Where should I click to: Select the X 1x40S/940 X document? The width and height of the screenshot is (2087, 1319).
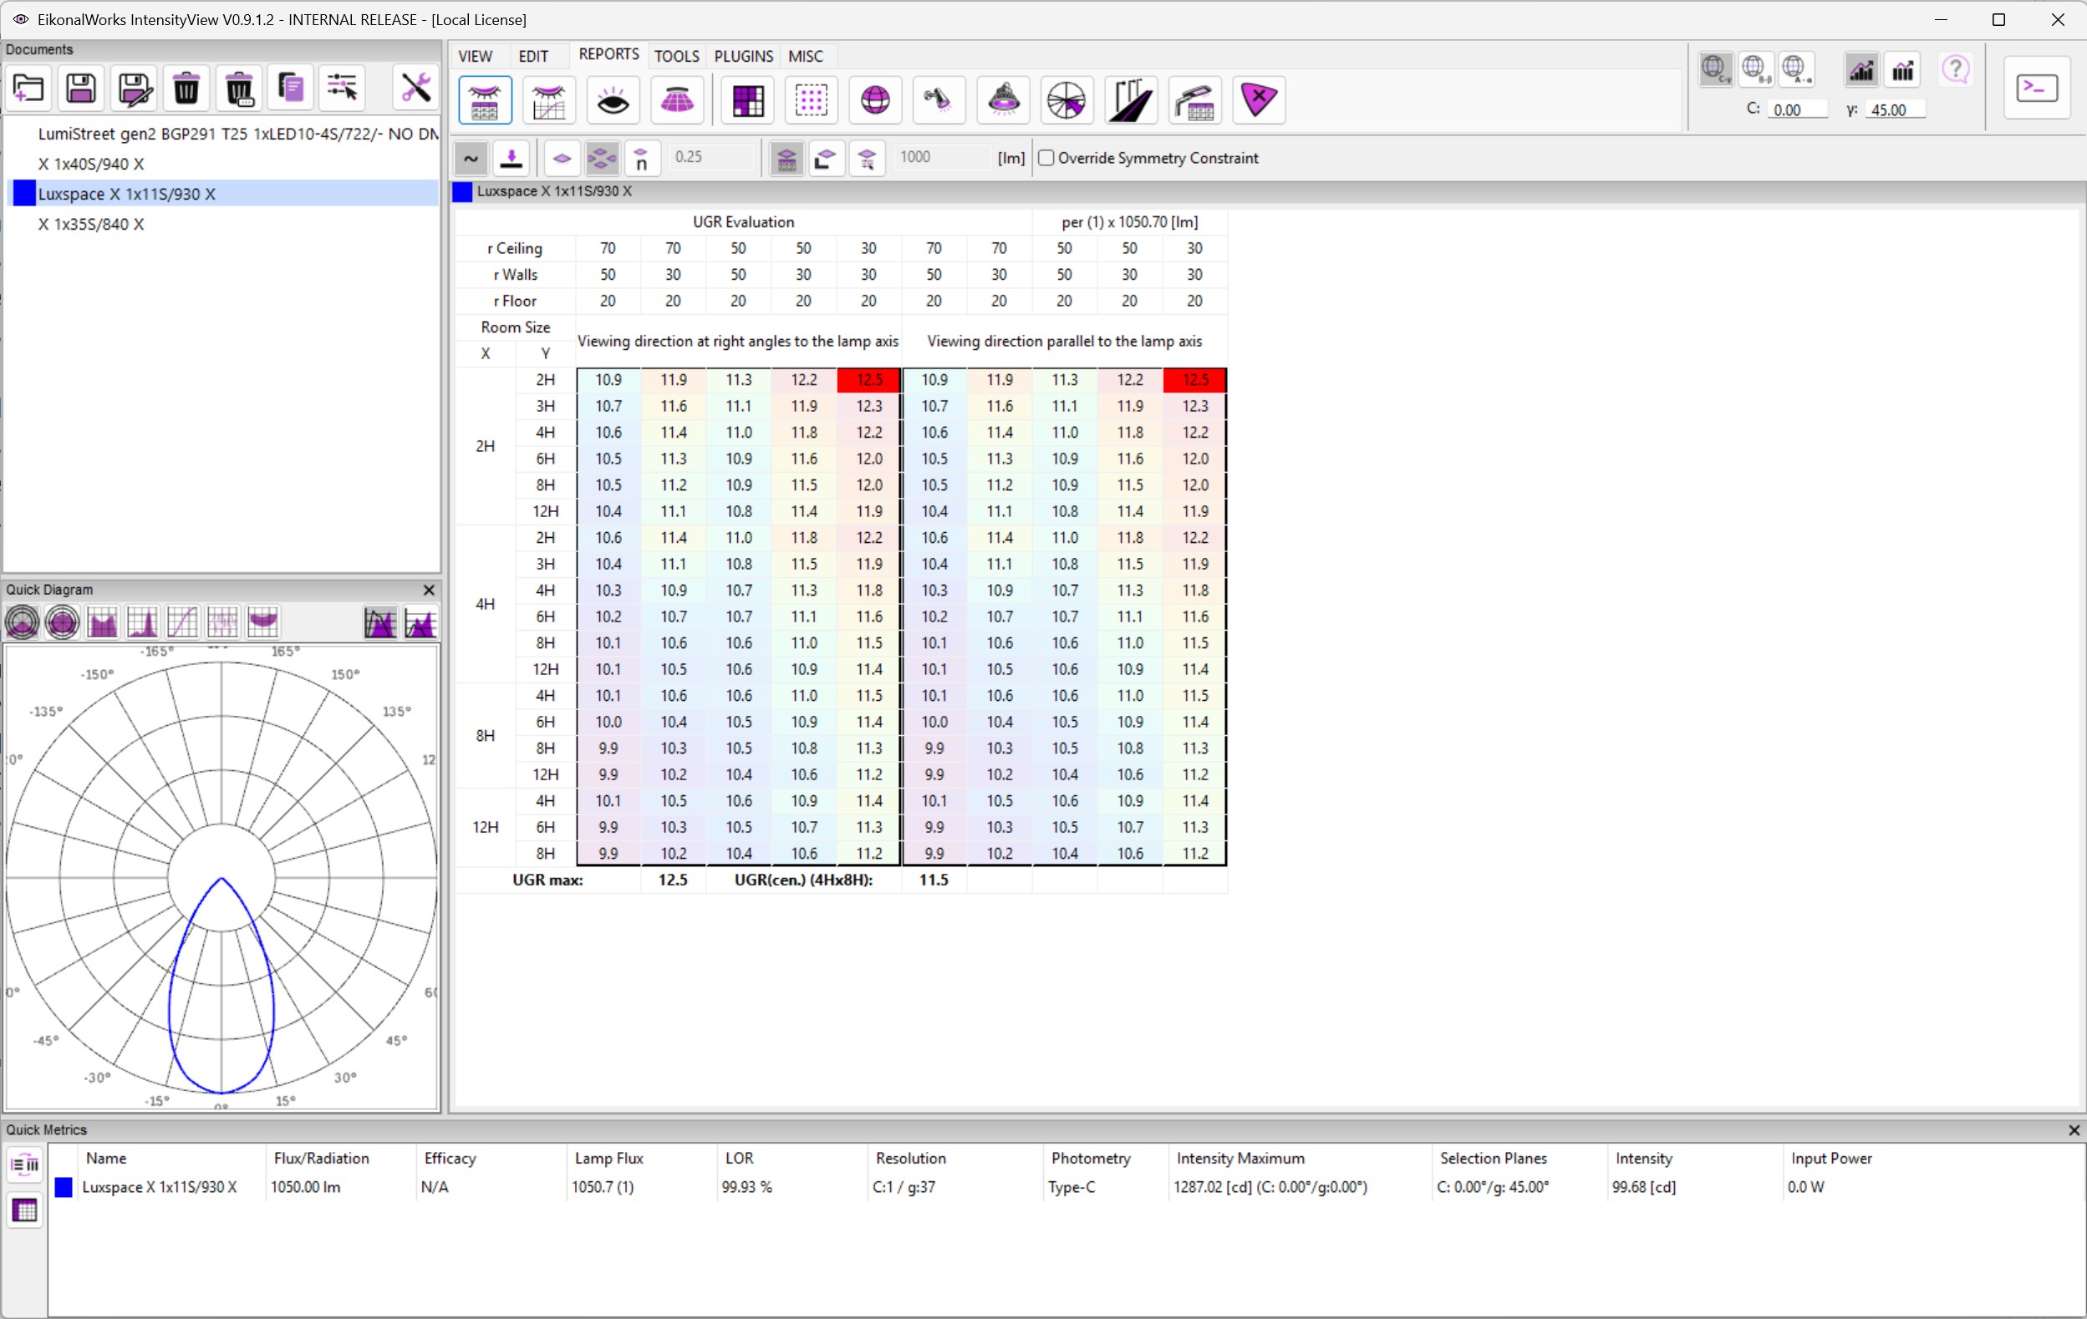[222, 164]
